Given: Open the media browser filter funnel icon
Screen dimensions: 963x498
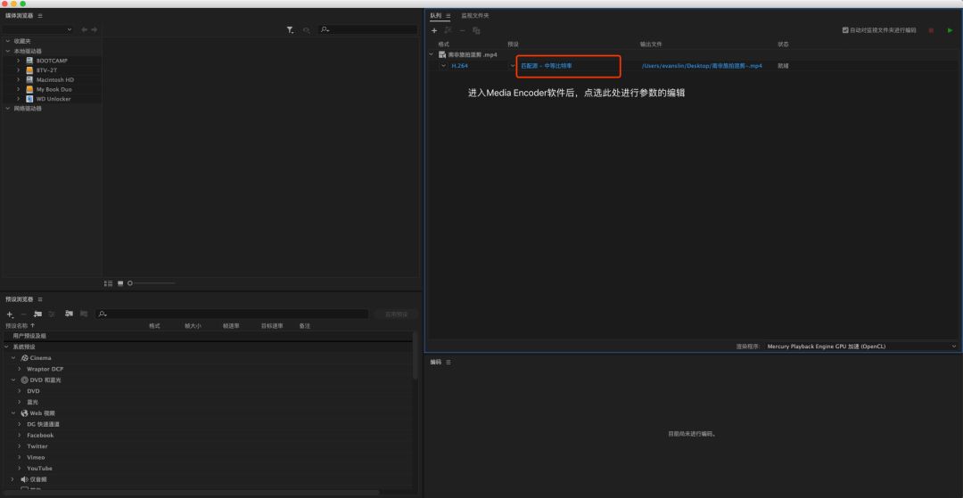Looking at the screenshot, I should tap(290, 30).
